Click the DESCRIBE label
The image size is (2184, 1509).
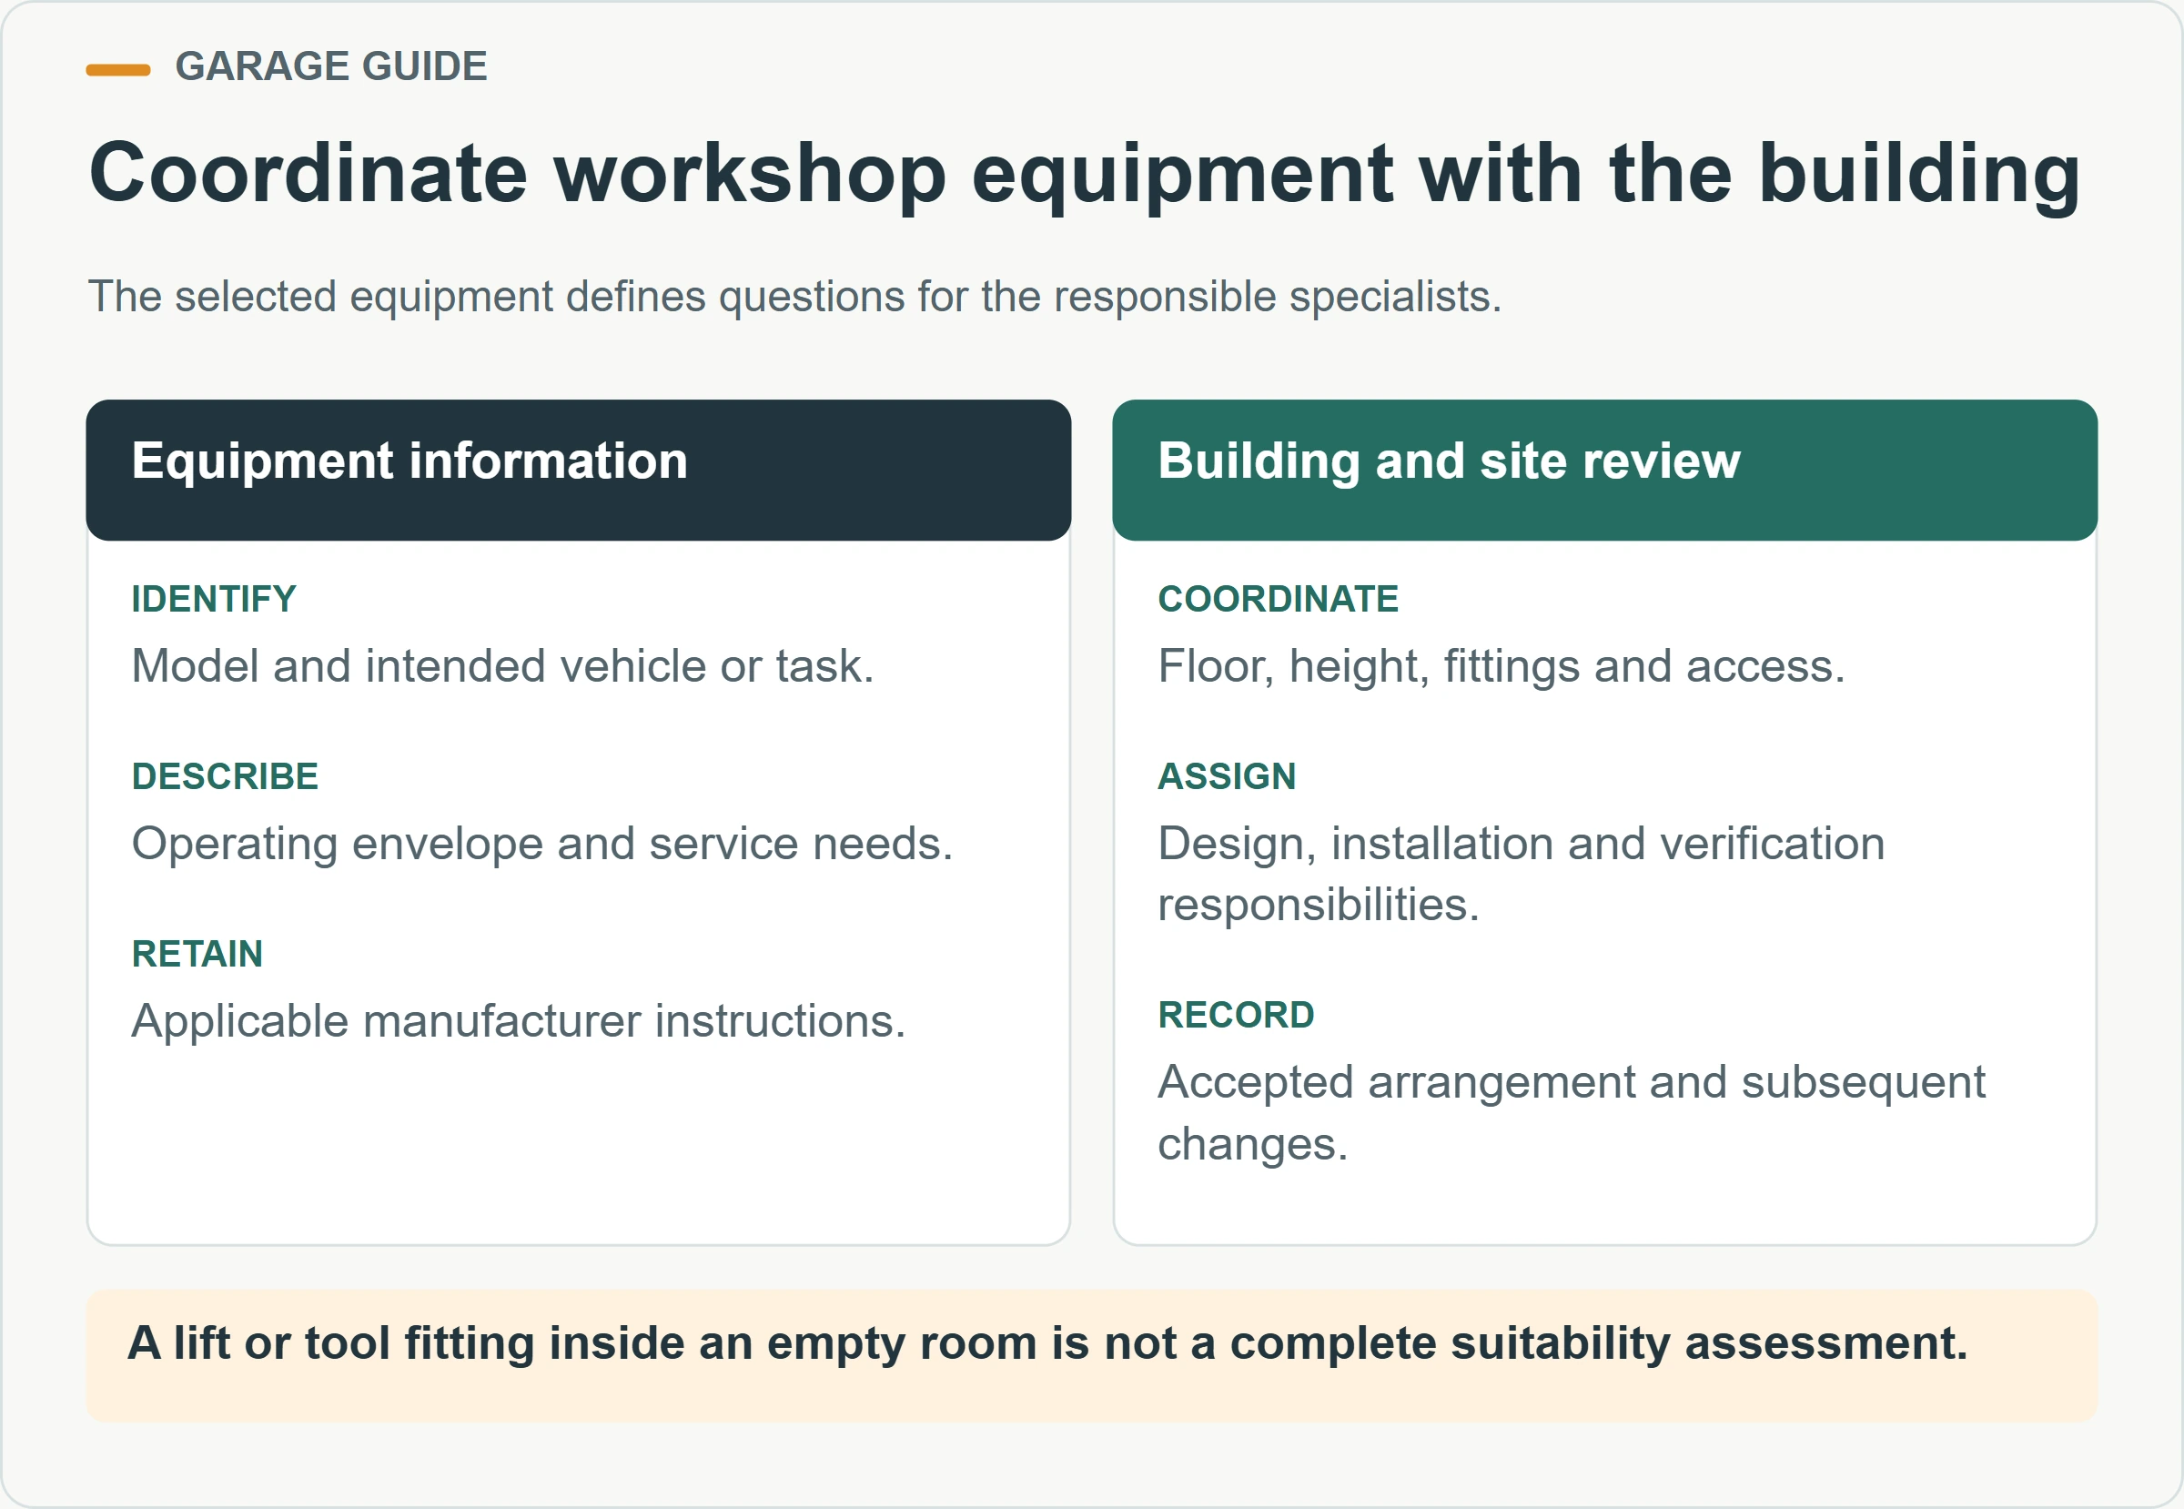(x=225, y=777)
